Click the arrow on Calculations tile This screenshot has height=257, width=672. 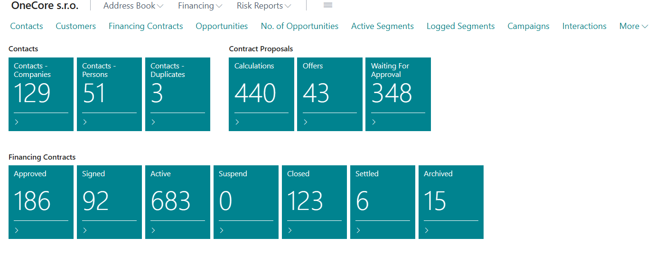[237, 122]
